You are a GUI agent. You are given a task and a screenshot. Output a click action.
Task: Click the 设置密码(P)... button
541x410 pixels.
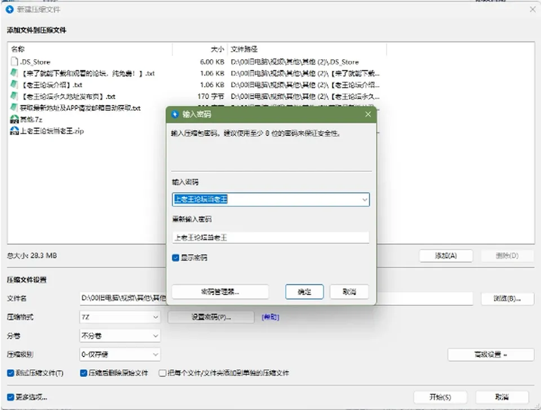(x=211, y=317)
